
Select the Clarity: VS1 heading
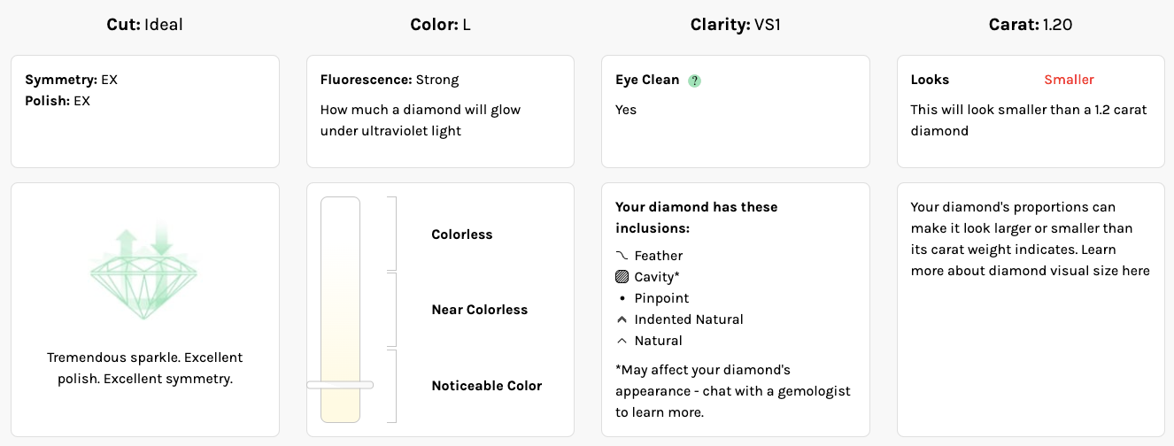tap(735, 25)
